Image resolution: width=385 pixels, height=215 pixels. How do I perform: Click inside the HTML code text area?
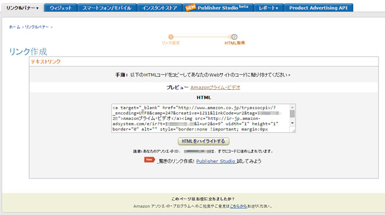[x=201, y=118]
